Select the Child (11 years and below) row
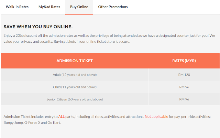This screenshot has height=138, width=220. 75,87
